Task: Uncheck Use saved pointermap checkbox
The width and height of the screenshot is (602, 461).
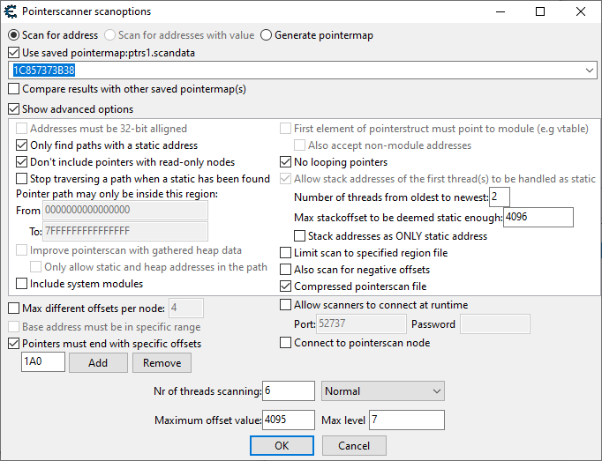Action: pos(14,53)
